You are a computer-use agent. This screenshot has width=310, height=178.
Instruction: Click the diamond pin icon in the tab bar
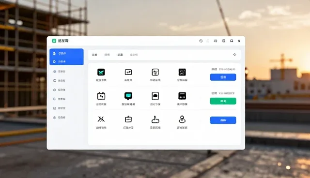234,55
